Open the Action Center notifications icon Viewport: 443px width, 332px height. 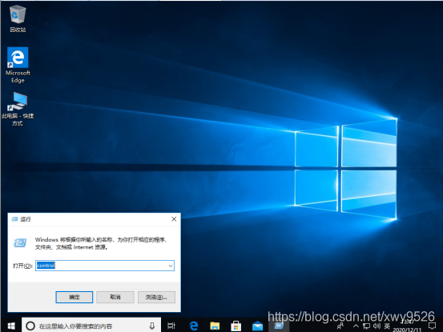432,326
